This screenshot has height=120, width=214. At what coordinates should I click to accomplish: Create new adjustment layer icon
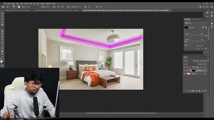(x=196, y=91)
